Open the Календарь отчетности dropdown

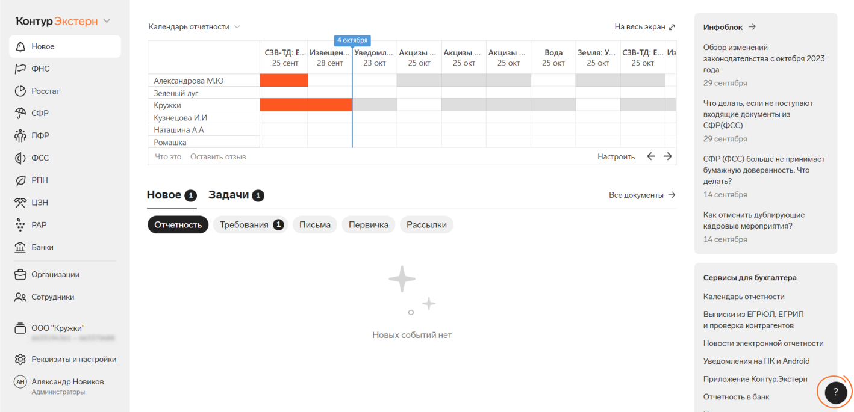195,27
